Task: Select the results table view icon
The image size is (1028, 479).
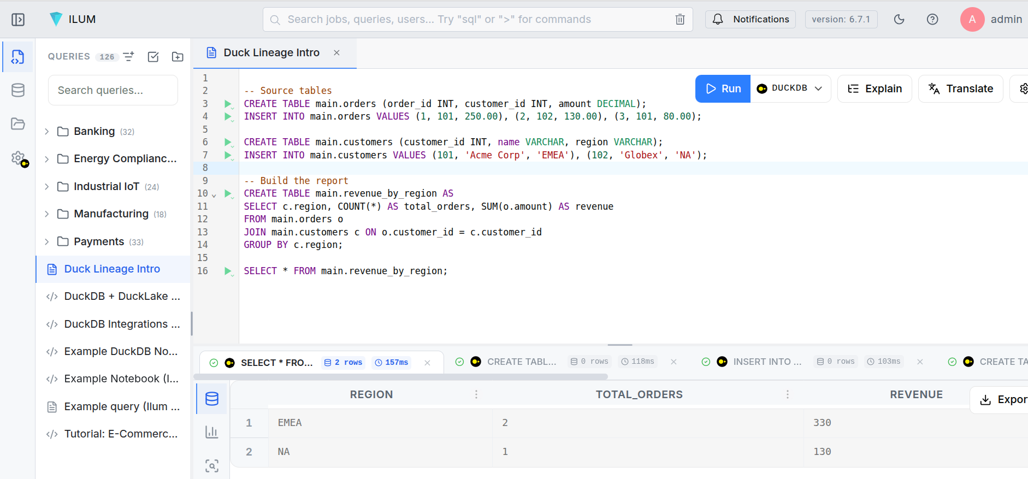Action: coord(212,399)
